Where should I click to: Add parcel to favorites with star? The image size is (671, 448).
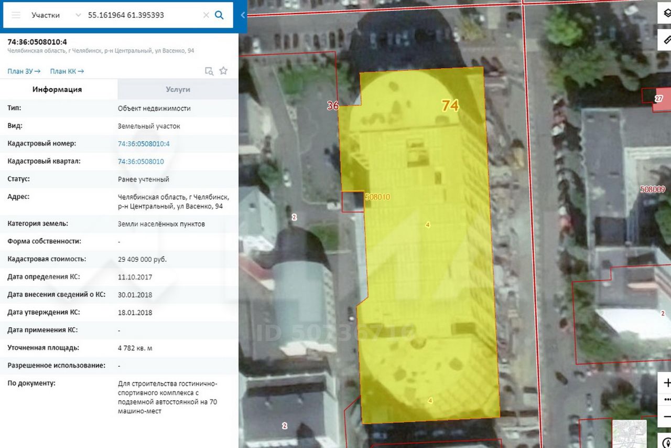(223, 71)
